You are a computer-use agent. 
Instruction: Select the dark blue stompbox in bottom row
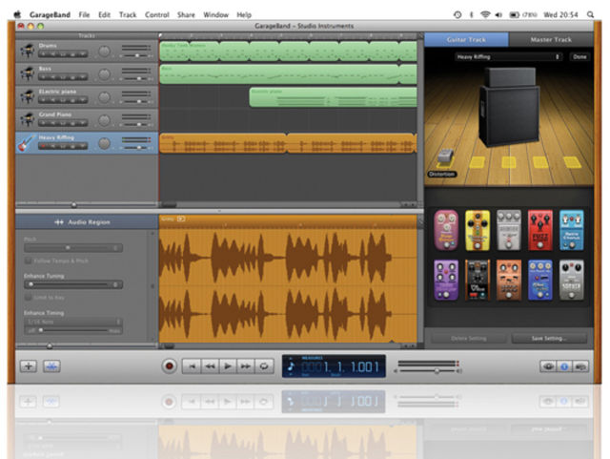pos(540,281)
